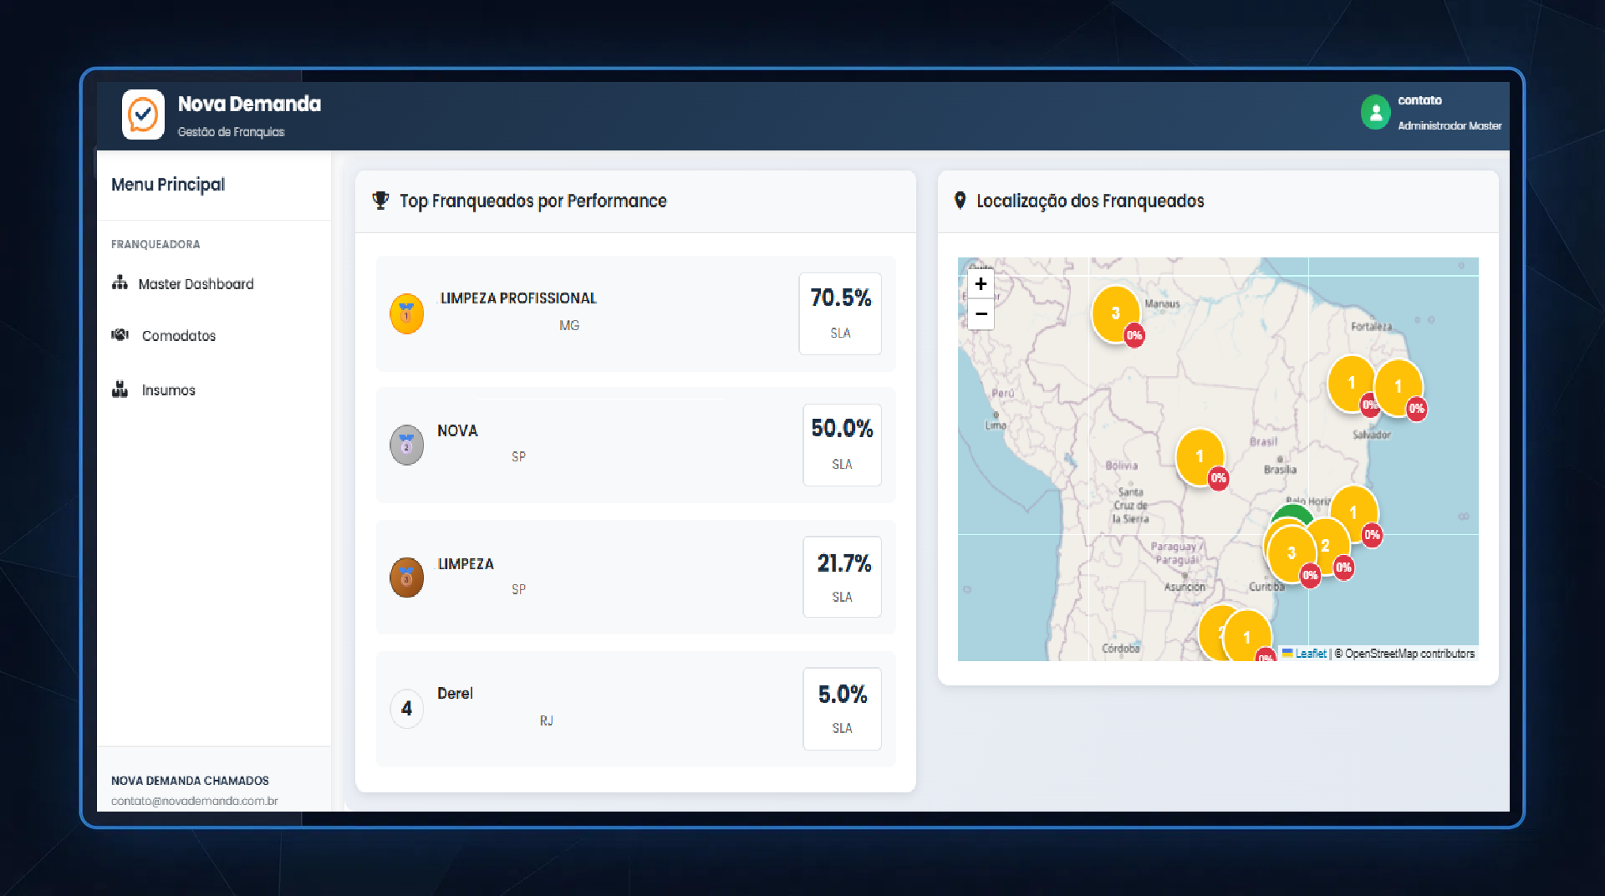Select the Insumos sidebar icon
1605x896 pixels.
tap(120, 389)
